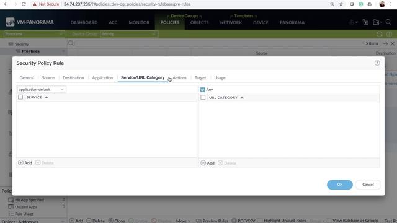
Task: Click the browser back arrow
Action: 6,4
